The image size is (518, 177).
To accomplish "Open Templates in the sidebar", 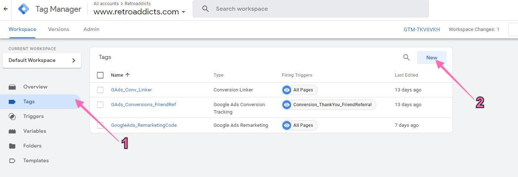I will tap(36, 161).
